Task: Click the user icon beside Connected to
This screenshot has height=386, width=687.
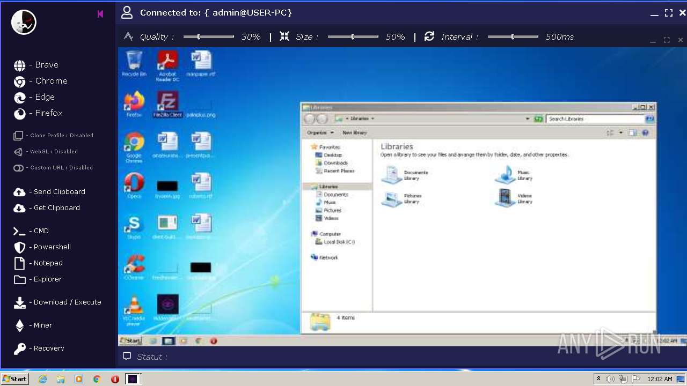Action: [x=127, y=12]
